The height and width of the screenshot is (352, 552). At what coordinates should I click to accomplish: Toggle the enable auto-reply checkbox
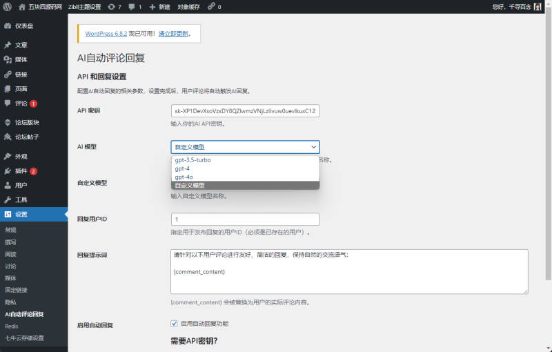click(174, 323)
